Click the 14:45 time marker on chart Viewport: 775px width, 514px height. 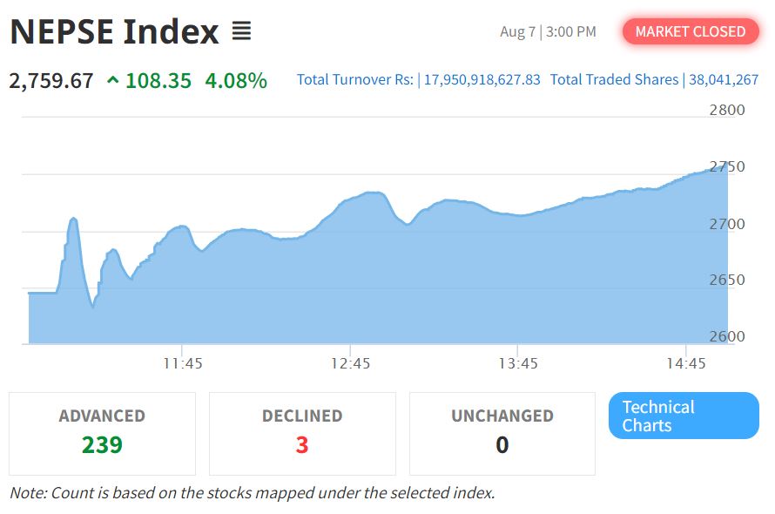click(686, 363)
